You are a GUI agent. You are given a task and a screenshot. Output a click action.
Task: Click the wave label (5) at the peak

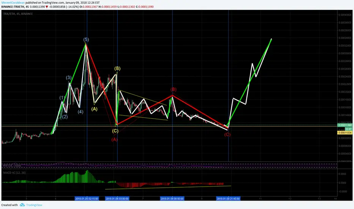point(86,40)
